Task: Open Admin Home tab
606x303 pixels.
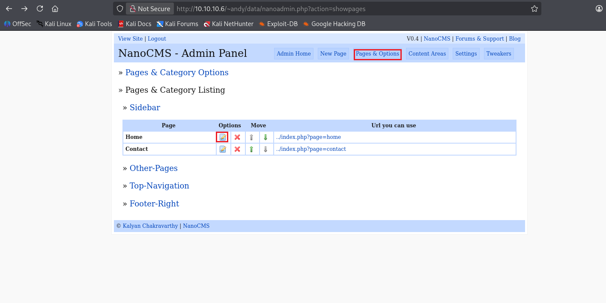Action: [x=294, y=54]
